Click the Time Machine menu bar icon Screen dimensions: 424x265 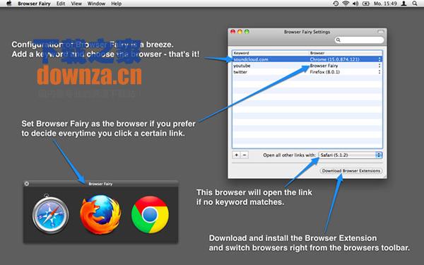(x=336, y=4)
